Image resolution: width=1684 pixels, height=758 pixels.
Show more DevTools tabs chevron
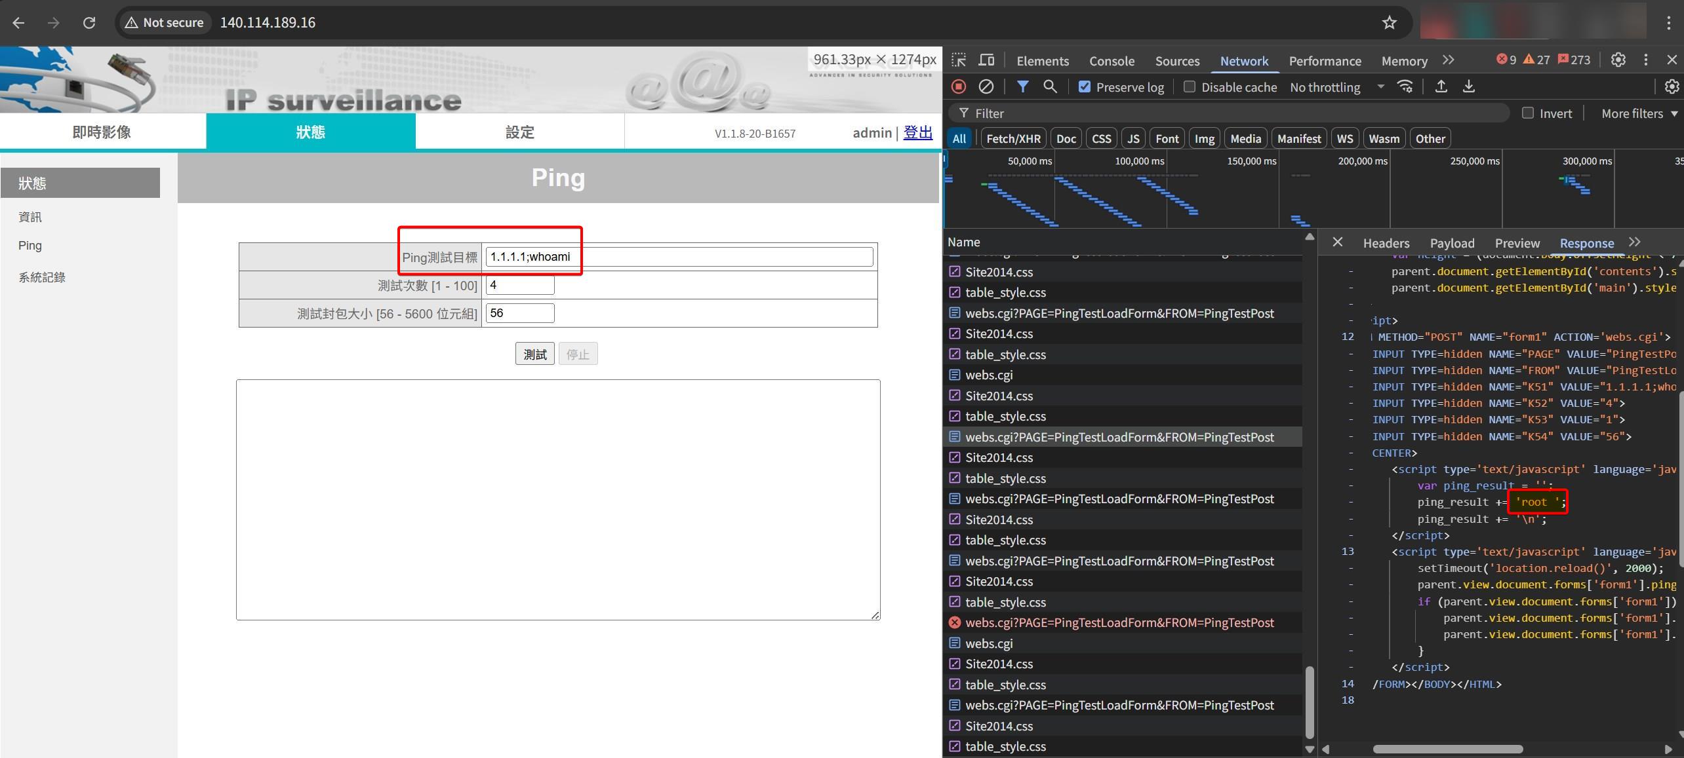pos(1449,60)
